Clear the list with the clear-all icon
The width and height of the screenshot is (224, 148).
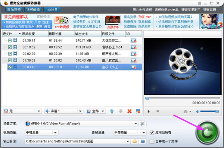pyautogui.click(x=138, y=111)
